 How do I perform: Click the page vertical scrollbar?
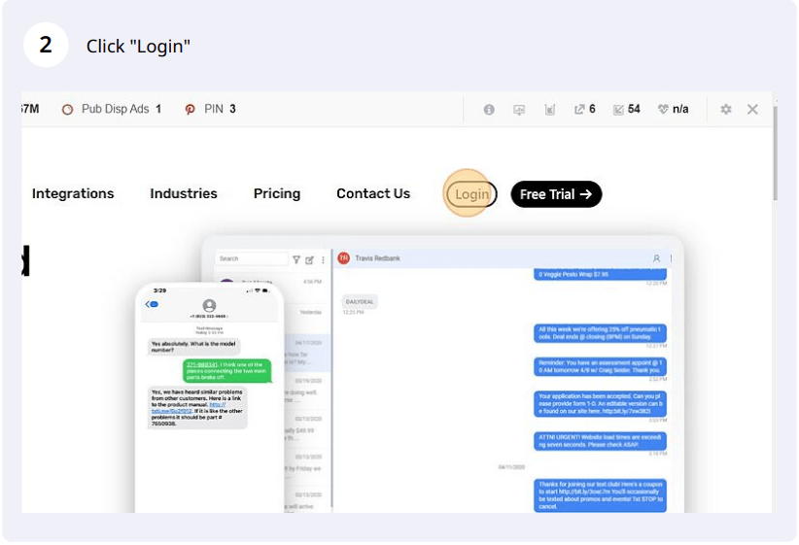tap(775, 153)
